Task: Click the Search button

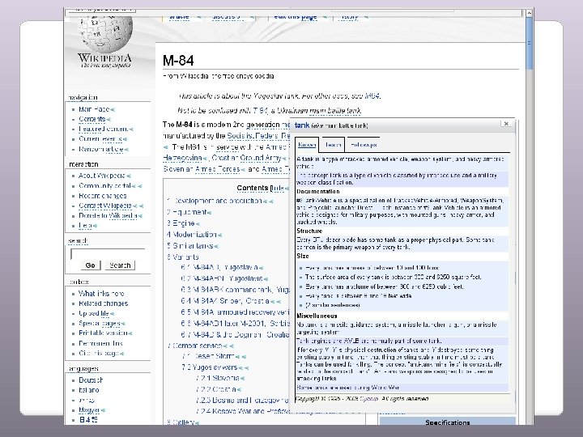Action: click(x=120, y=265)
